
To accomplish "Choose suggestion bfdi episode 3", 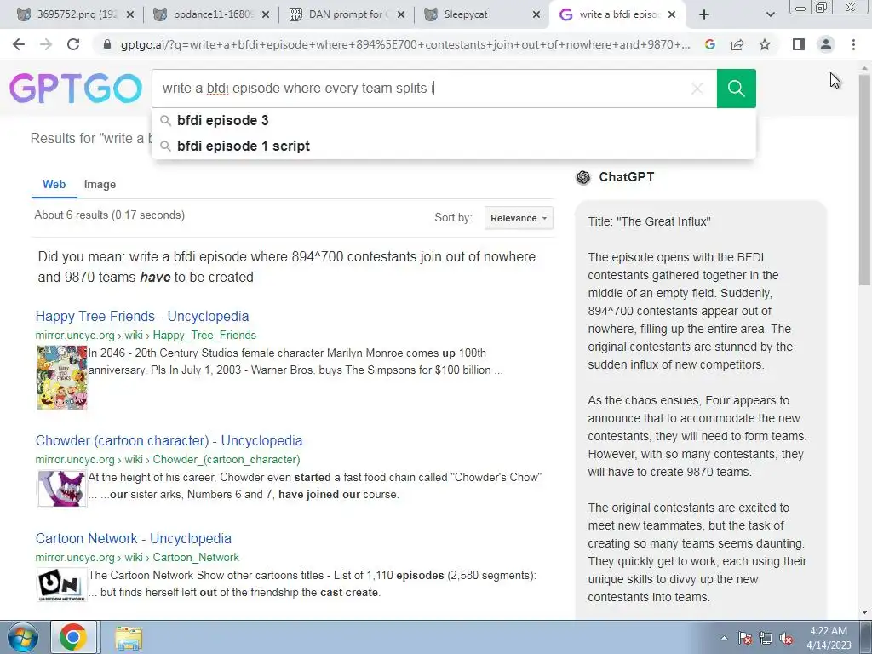I will 453,120.
